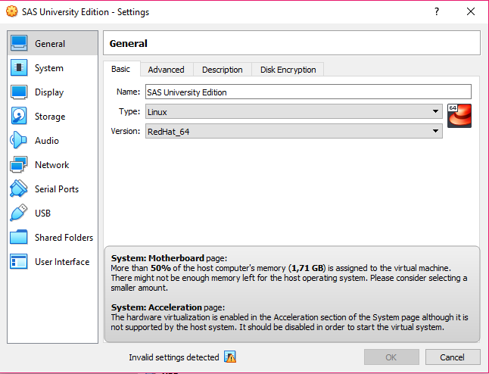Viewport: 489px width, 374px height.
Task: Click the Invalid settings detected text
Action: [174, 357]
